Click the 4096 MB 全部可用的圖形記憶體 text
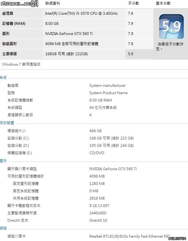Image resolution: width=188 pixels, height=241 pixels. [x=72, y=44]
